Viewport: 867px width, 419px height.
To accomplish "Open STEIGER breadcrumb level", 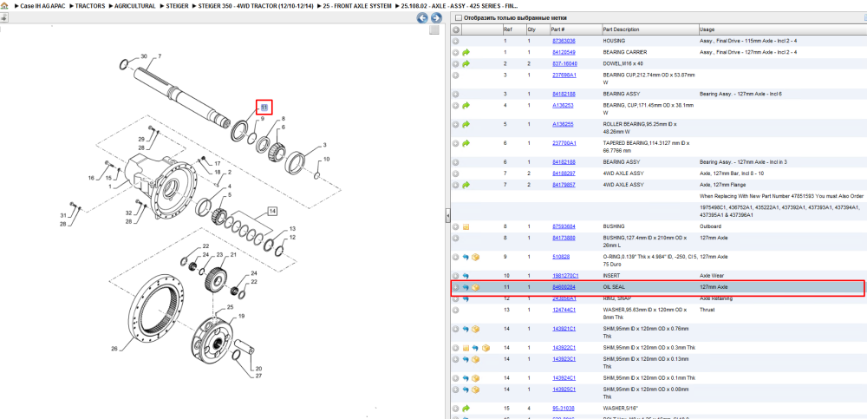I will pos(178,5).
